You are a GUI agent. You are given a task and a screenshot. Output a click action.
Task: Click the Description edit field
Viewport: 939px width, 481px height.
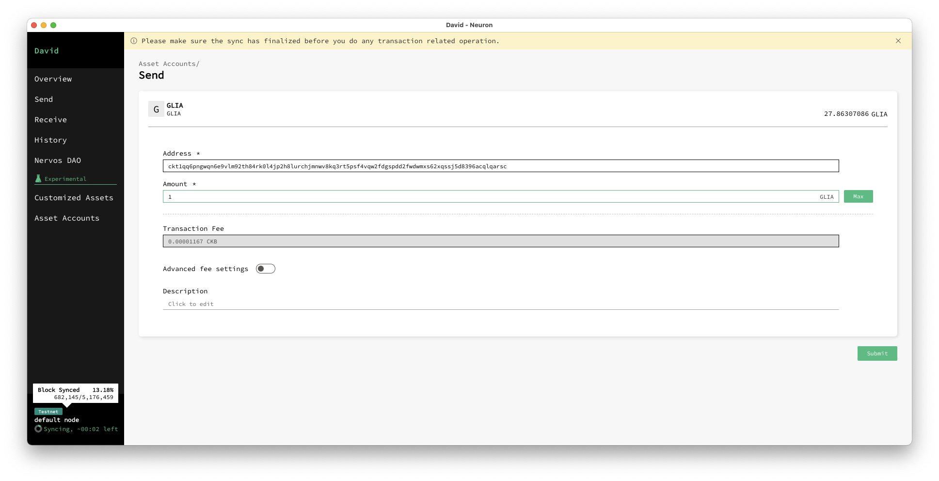(x=501, y=304)
